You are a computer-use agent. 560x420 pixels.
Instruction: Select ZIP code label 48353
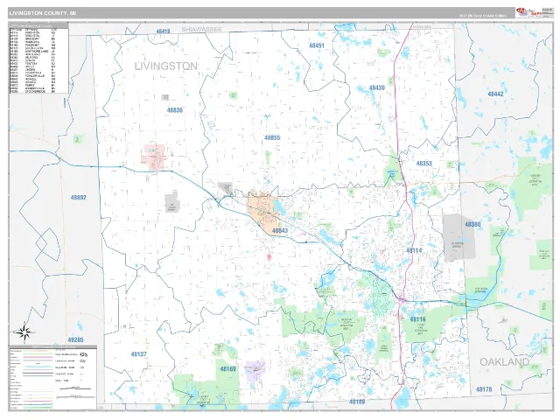(x=423, y=164)
